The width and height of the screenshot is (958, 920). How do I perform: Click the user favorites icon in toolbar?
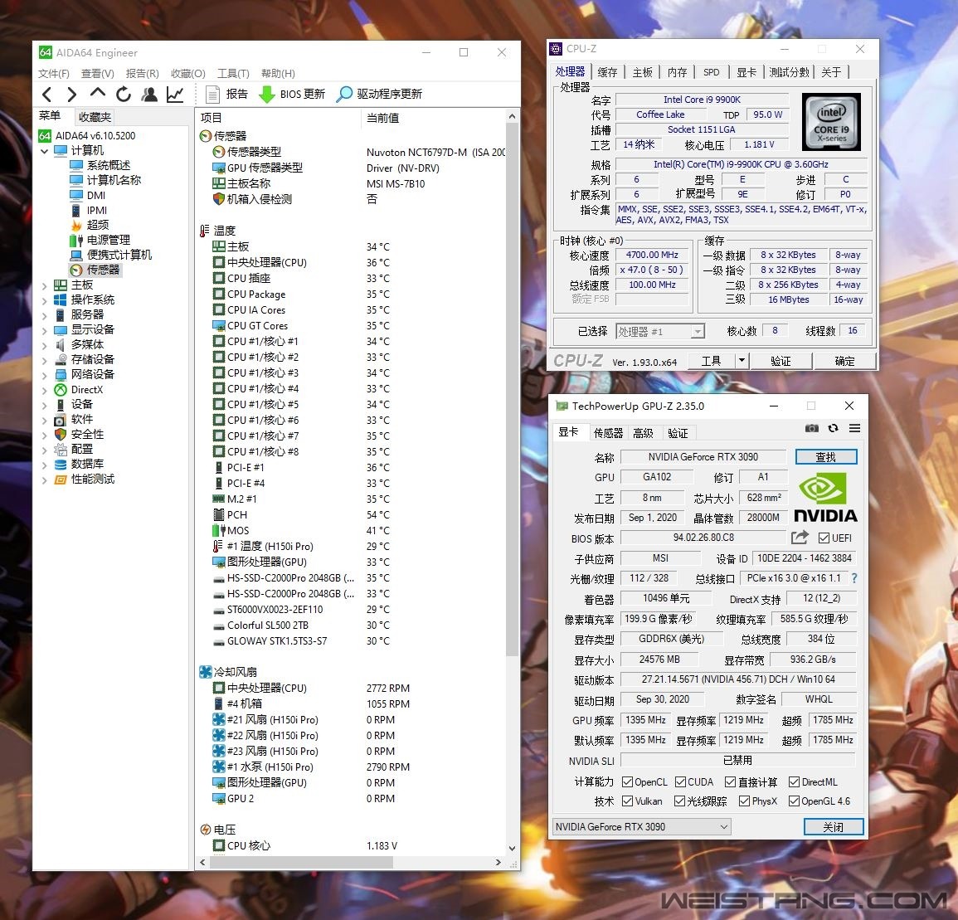pos(149,95)
